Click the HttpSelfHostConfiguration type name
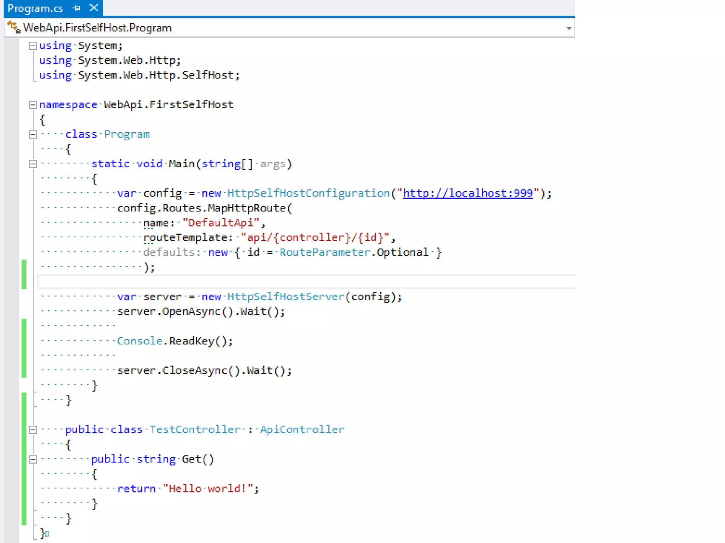The height and width of the screenshot is (543, 725). click(308, 193)
